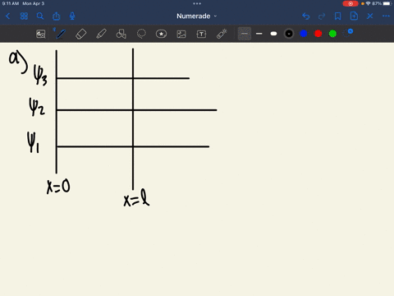Open the stroke style selector
Screen dimensions: 394x296
(x=245, y=34)
